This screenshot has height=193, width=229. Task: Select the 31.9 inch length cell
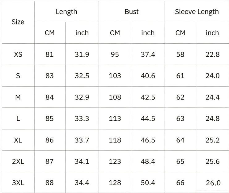82,54
